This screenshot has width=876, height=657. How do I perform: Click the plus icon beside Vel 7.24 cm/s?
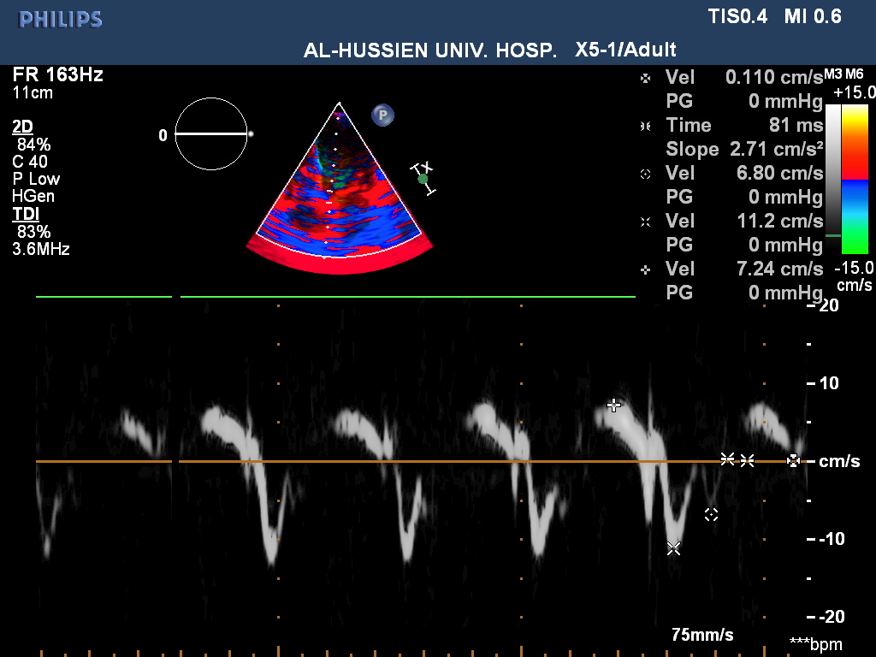pyautogui.click(x=645, y=269)
